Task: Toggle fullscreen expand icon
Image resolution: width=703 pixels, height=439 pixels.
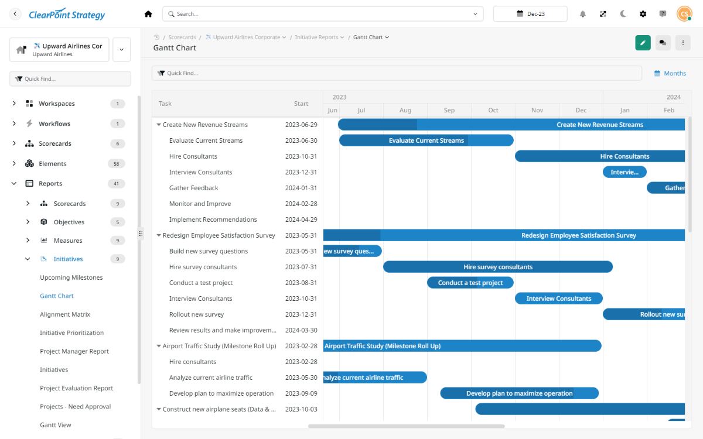Action: [603, 14]
